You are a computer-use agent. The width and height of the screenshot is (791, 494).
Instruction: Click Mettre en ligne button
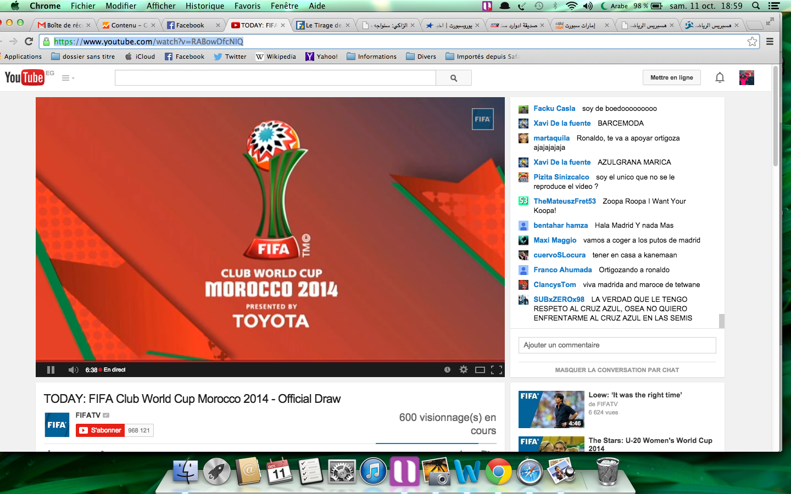point(672,77)
